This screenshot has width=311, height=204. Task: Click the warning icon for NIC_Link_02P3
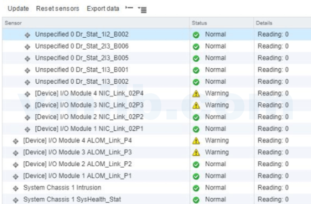(196, 105)
